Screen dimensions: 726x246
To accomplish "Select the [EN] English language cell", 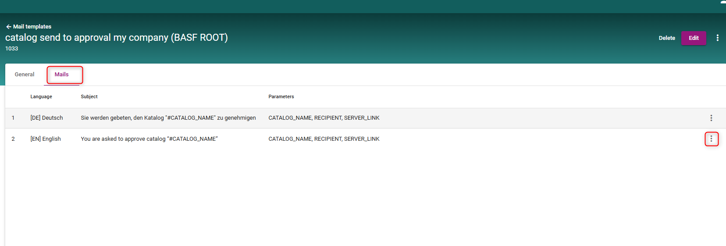I will click(x=46, y=139).
